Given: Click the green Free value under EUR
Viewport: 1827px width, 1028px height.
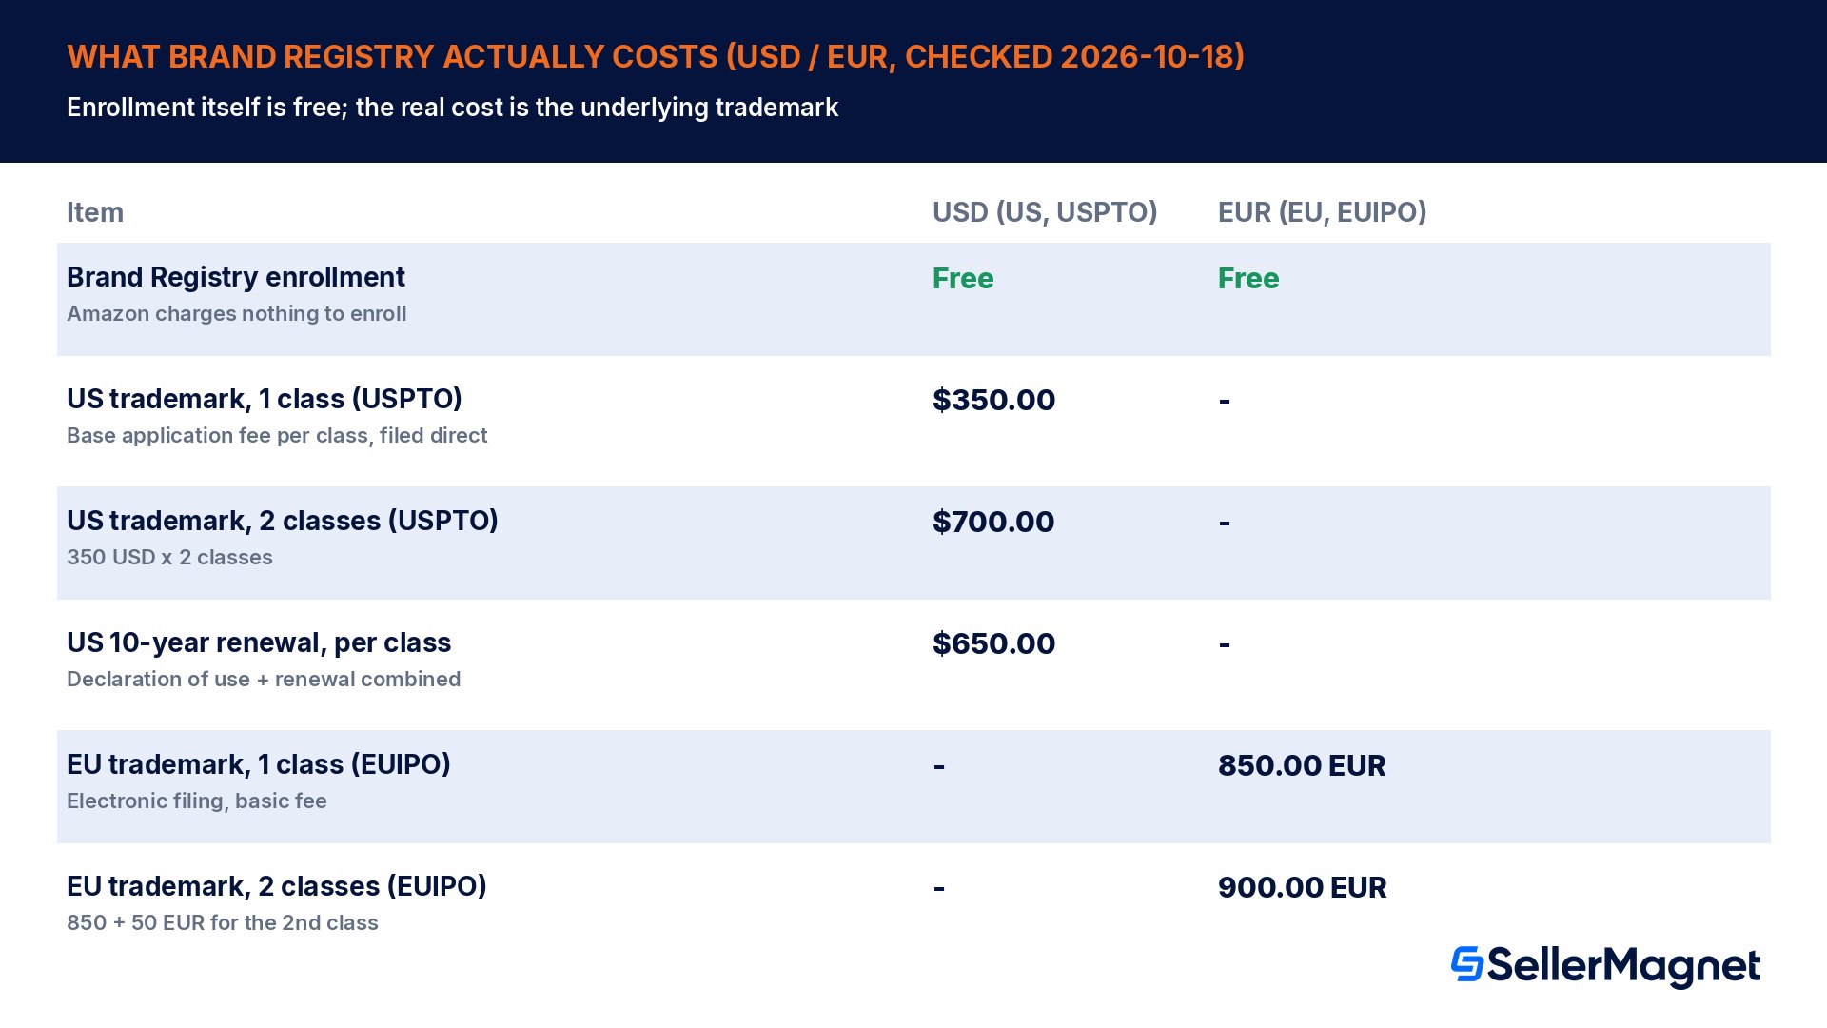Looking at the screenshot, I should pyautogui.click(x=1248, y=279).
